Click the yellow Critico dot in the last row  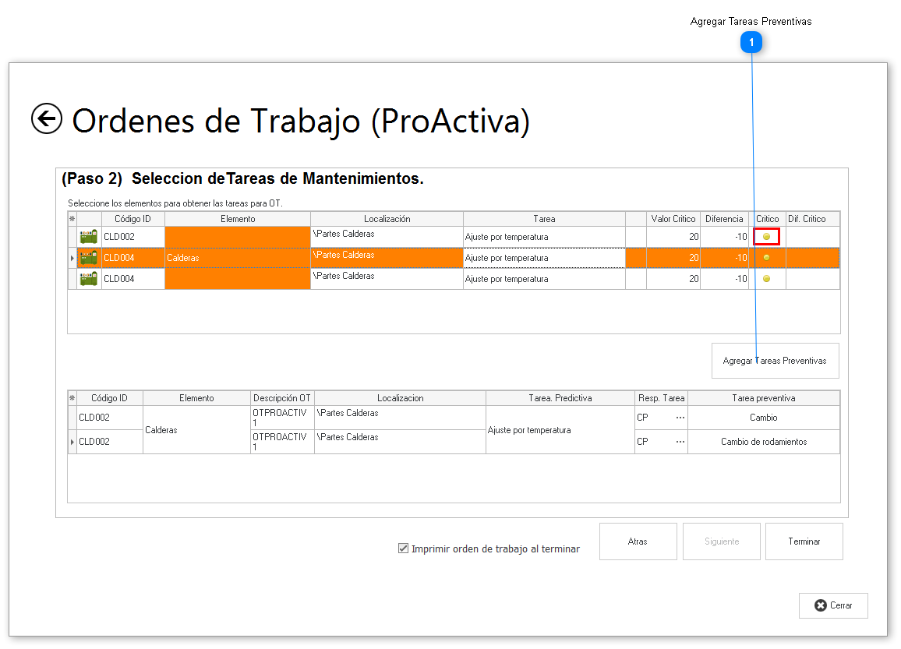coord(766,279)
